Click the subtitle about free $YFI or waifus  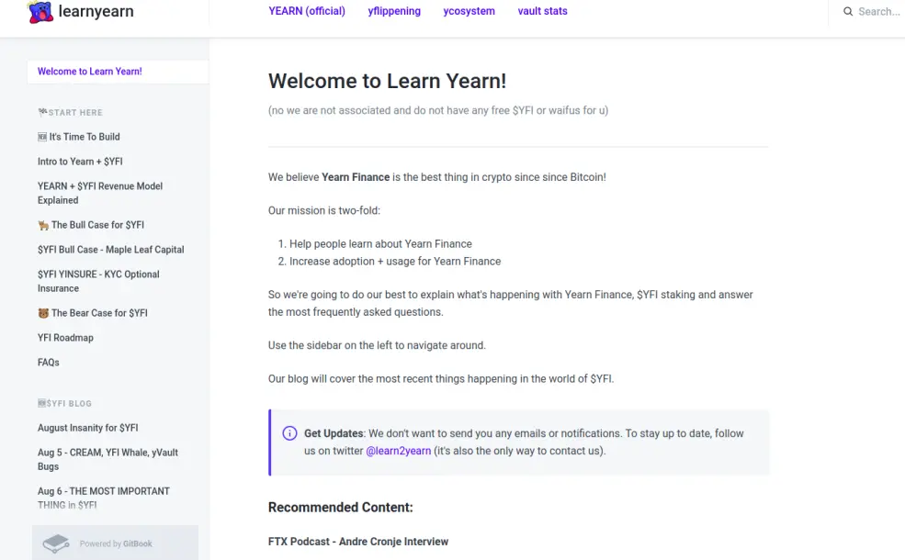(438, 110)
